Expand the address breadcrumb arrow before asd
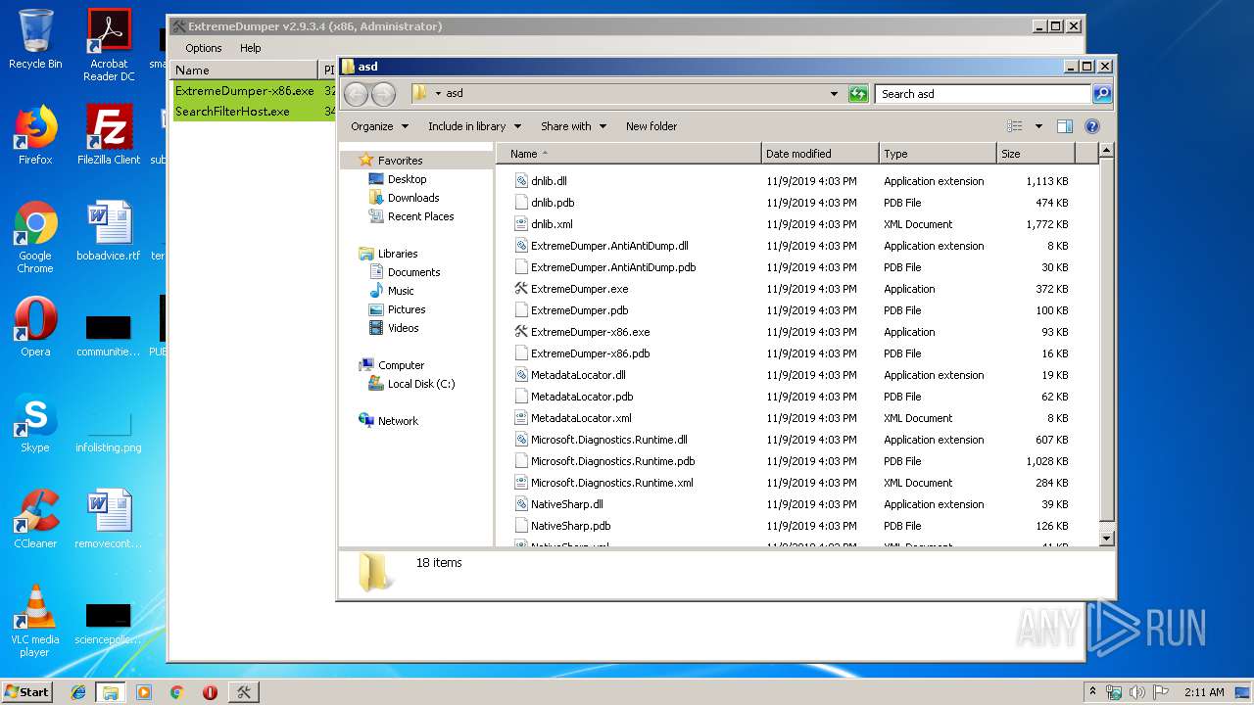 (438, 94)
